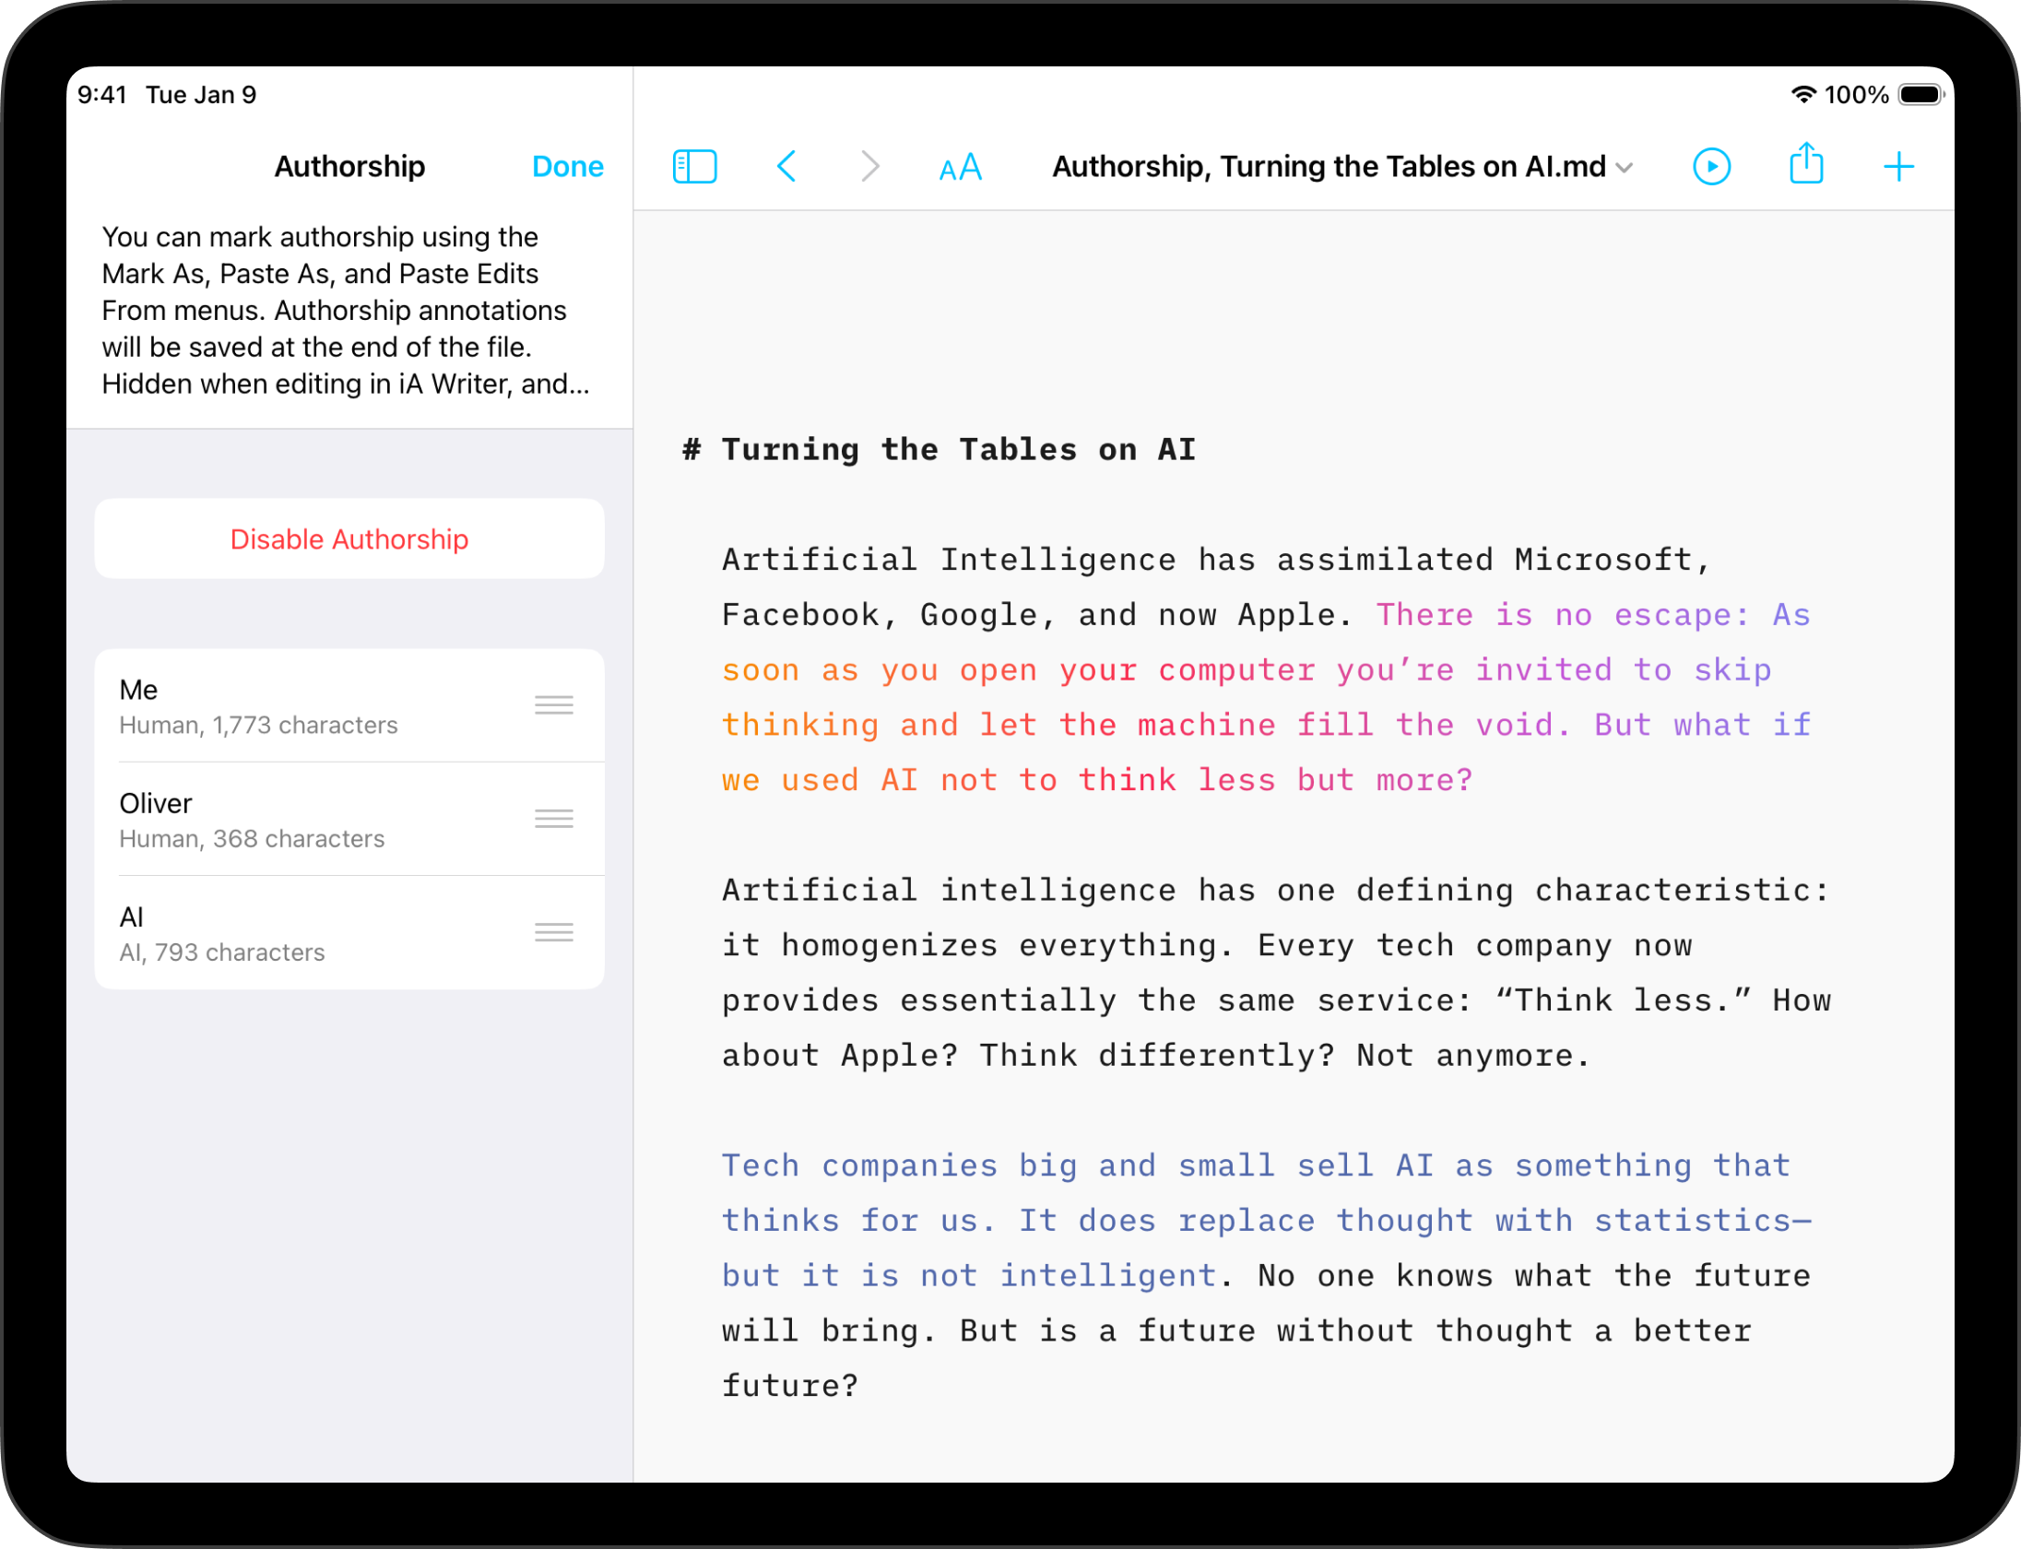Viewport: 2021px width, 1549px height.
Task: Tap the battery status indicator
Action: pyautogui.click(x=1921, y=95)
